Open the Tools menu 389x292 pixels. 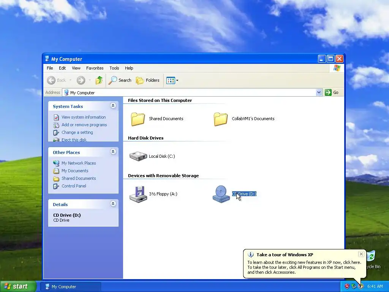click(114, 68)
